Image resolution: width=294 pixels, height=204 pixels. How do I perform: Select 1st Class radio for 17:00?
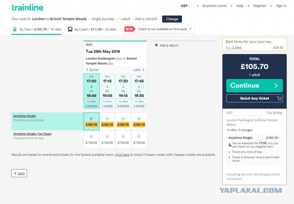click(91, 136)
